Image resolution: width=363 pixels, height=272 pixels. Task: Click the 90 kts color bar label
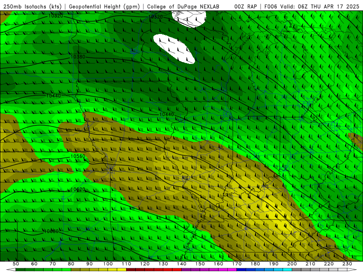[89, 264]
